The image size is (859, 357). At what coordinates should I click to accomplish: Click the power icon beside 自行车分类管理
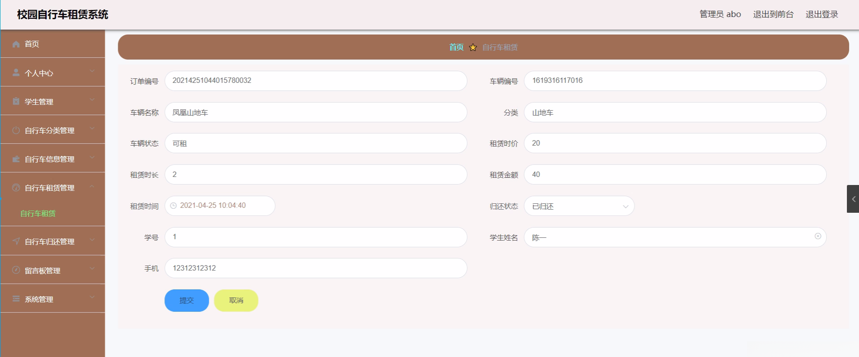click(16, 130)
